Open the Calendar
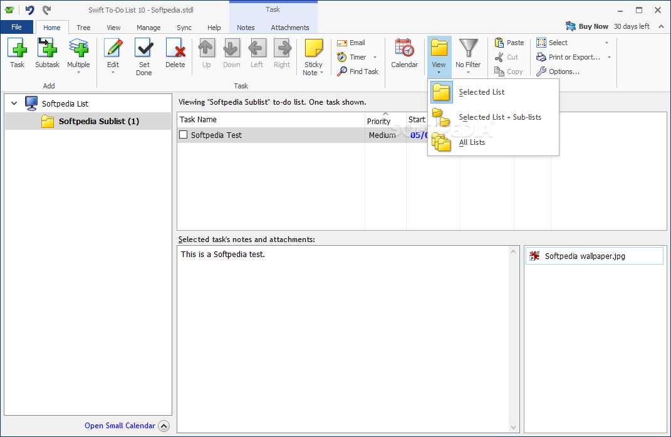 click(404, 53)
